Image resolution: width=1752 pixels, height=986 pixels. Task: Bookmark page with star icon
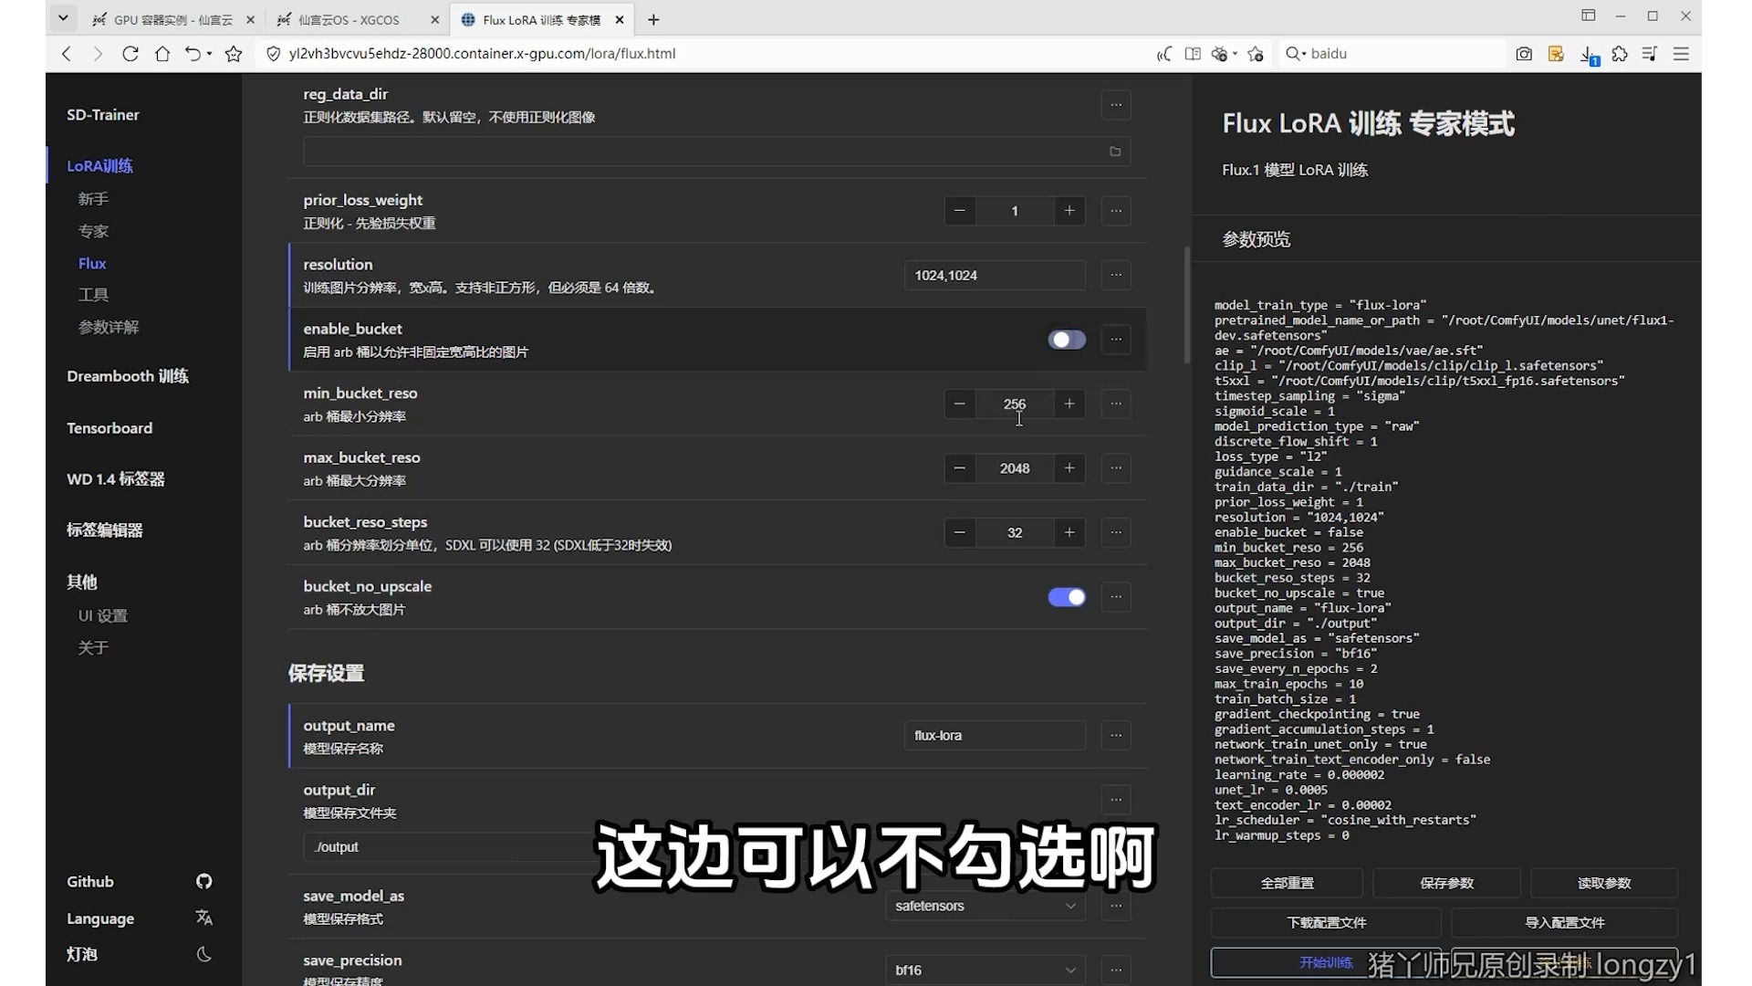pyautogui.click(x=234, y=54)
